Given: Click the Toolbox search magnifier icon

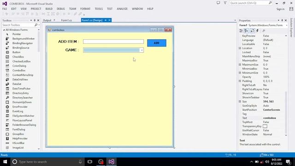Looking at the screenshot, I should 36,25.
